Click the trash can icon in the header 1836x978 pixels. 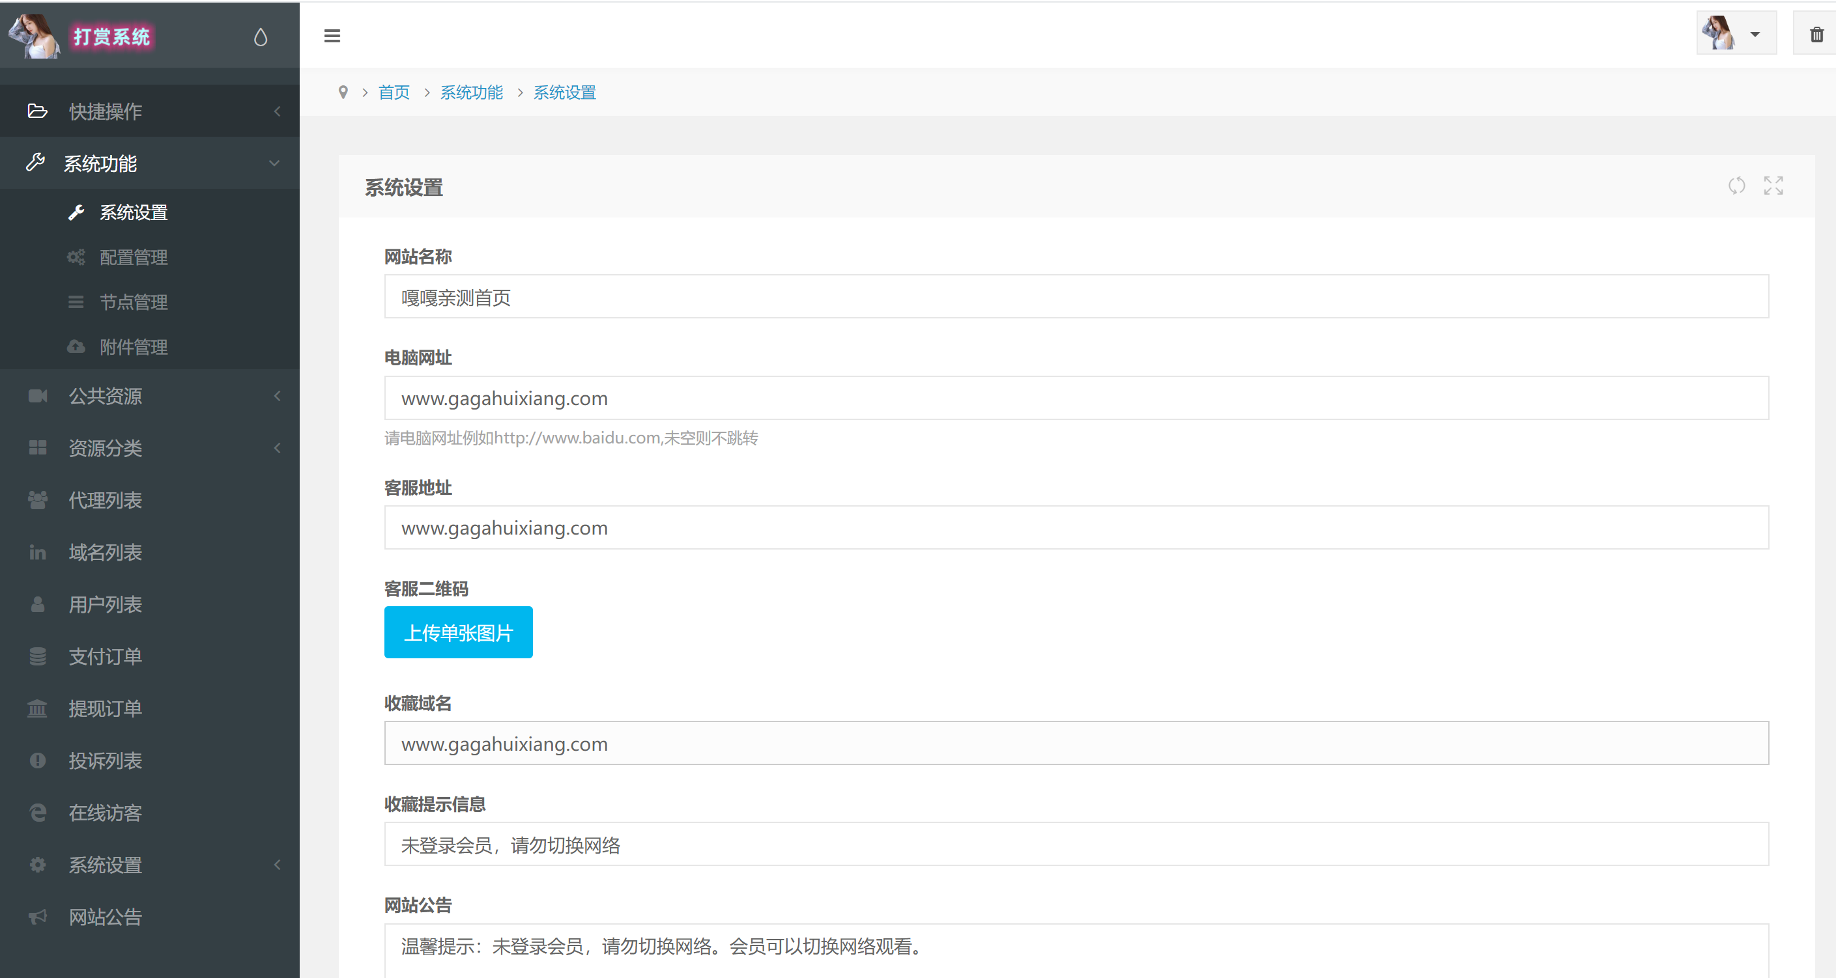click(1816, 35)
